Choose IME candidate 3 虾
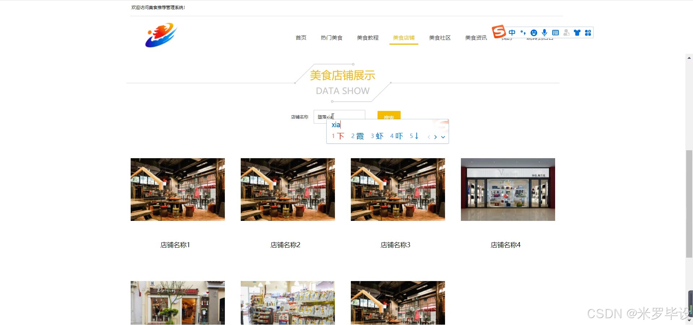The height and width of the screenshot is (325, 693). (x=377, y=136)
